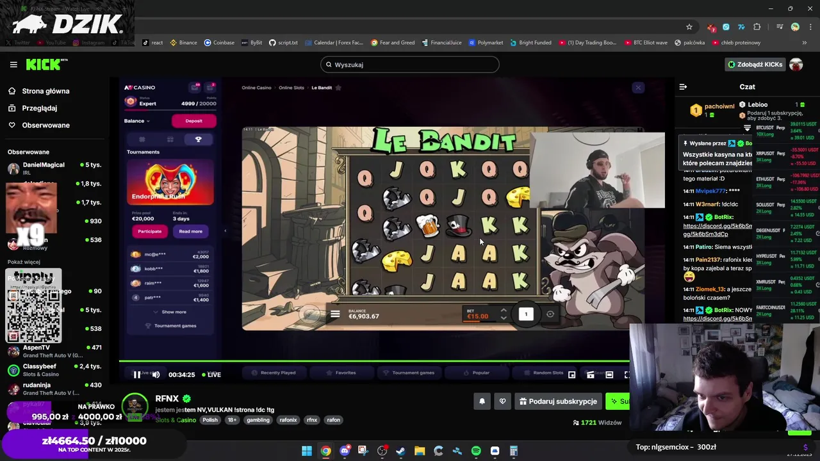Select the gambling tag
Image resolution: width=820 pixels, height=461 pixels.
tap(258, 420)
